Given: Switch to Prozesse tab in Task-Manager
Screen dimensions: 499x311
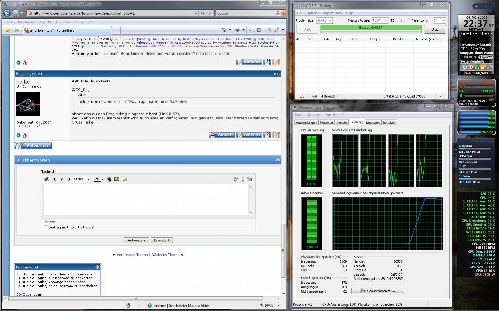Looking at the screenshot, I should click(326, 122).
